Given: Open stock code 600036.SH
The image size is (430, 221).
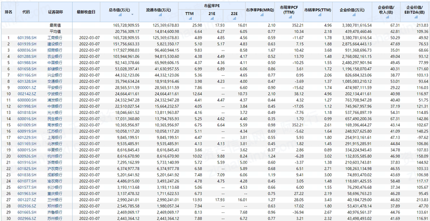Looking at the screenshot, I should [27, 50].
